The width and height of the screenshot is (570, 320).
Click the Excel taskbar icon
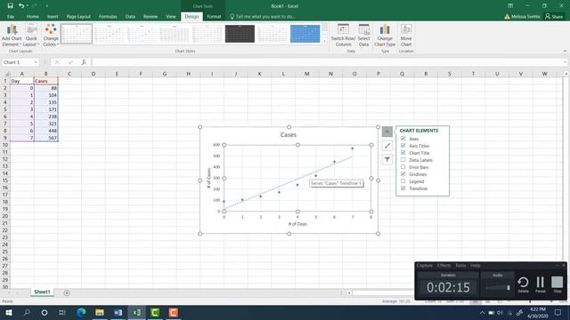pyautogui.click(x=136, y=312)
